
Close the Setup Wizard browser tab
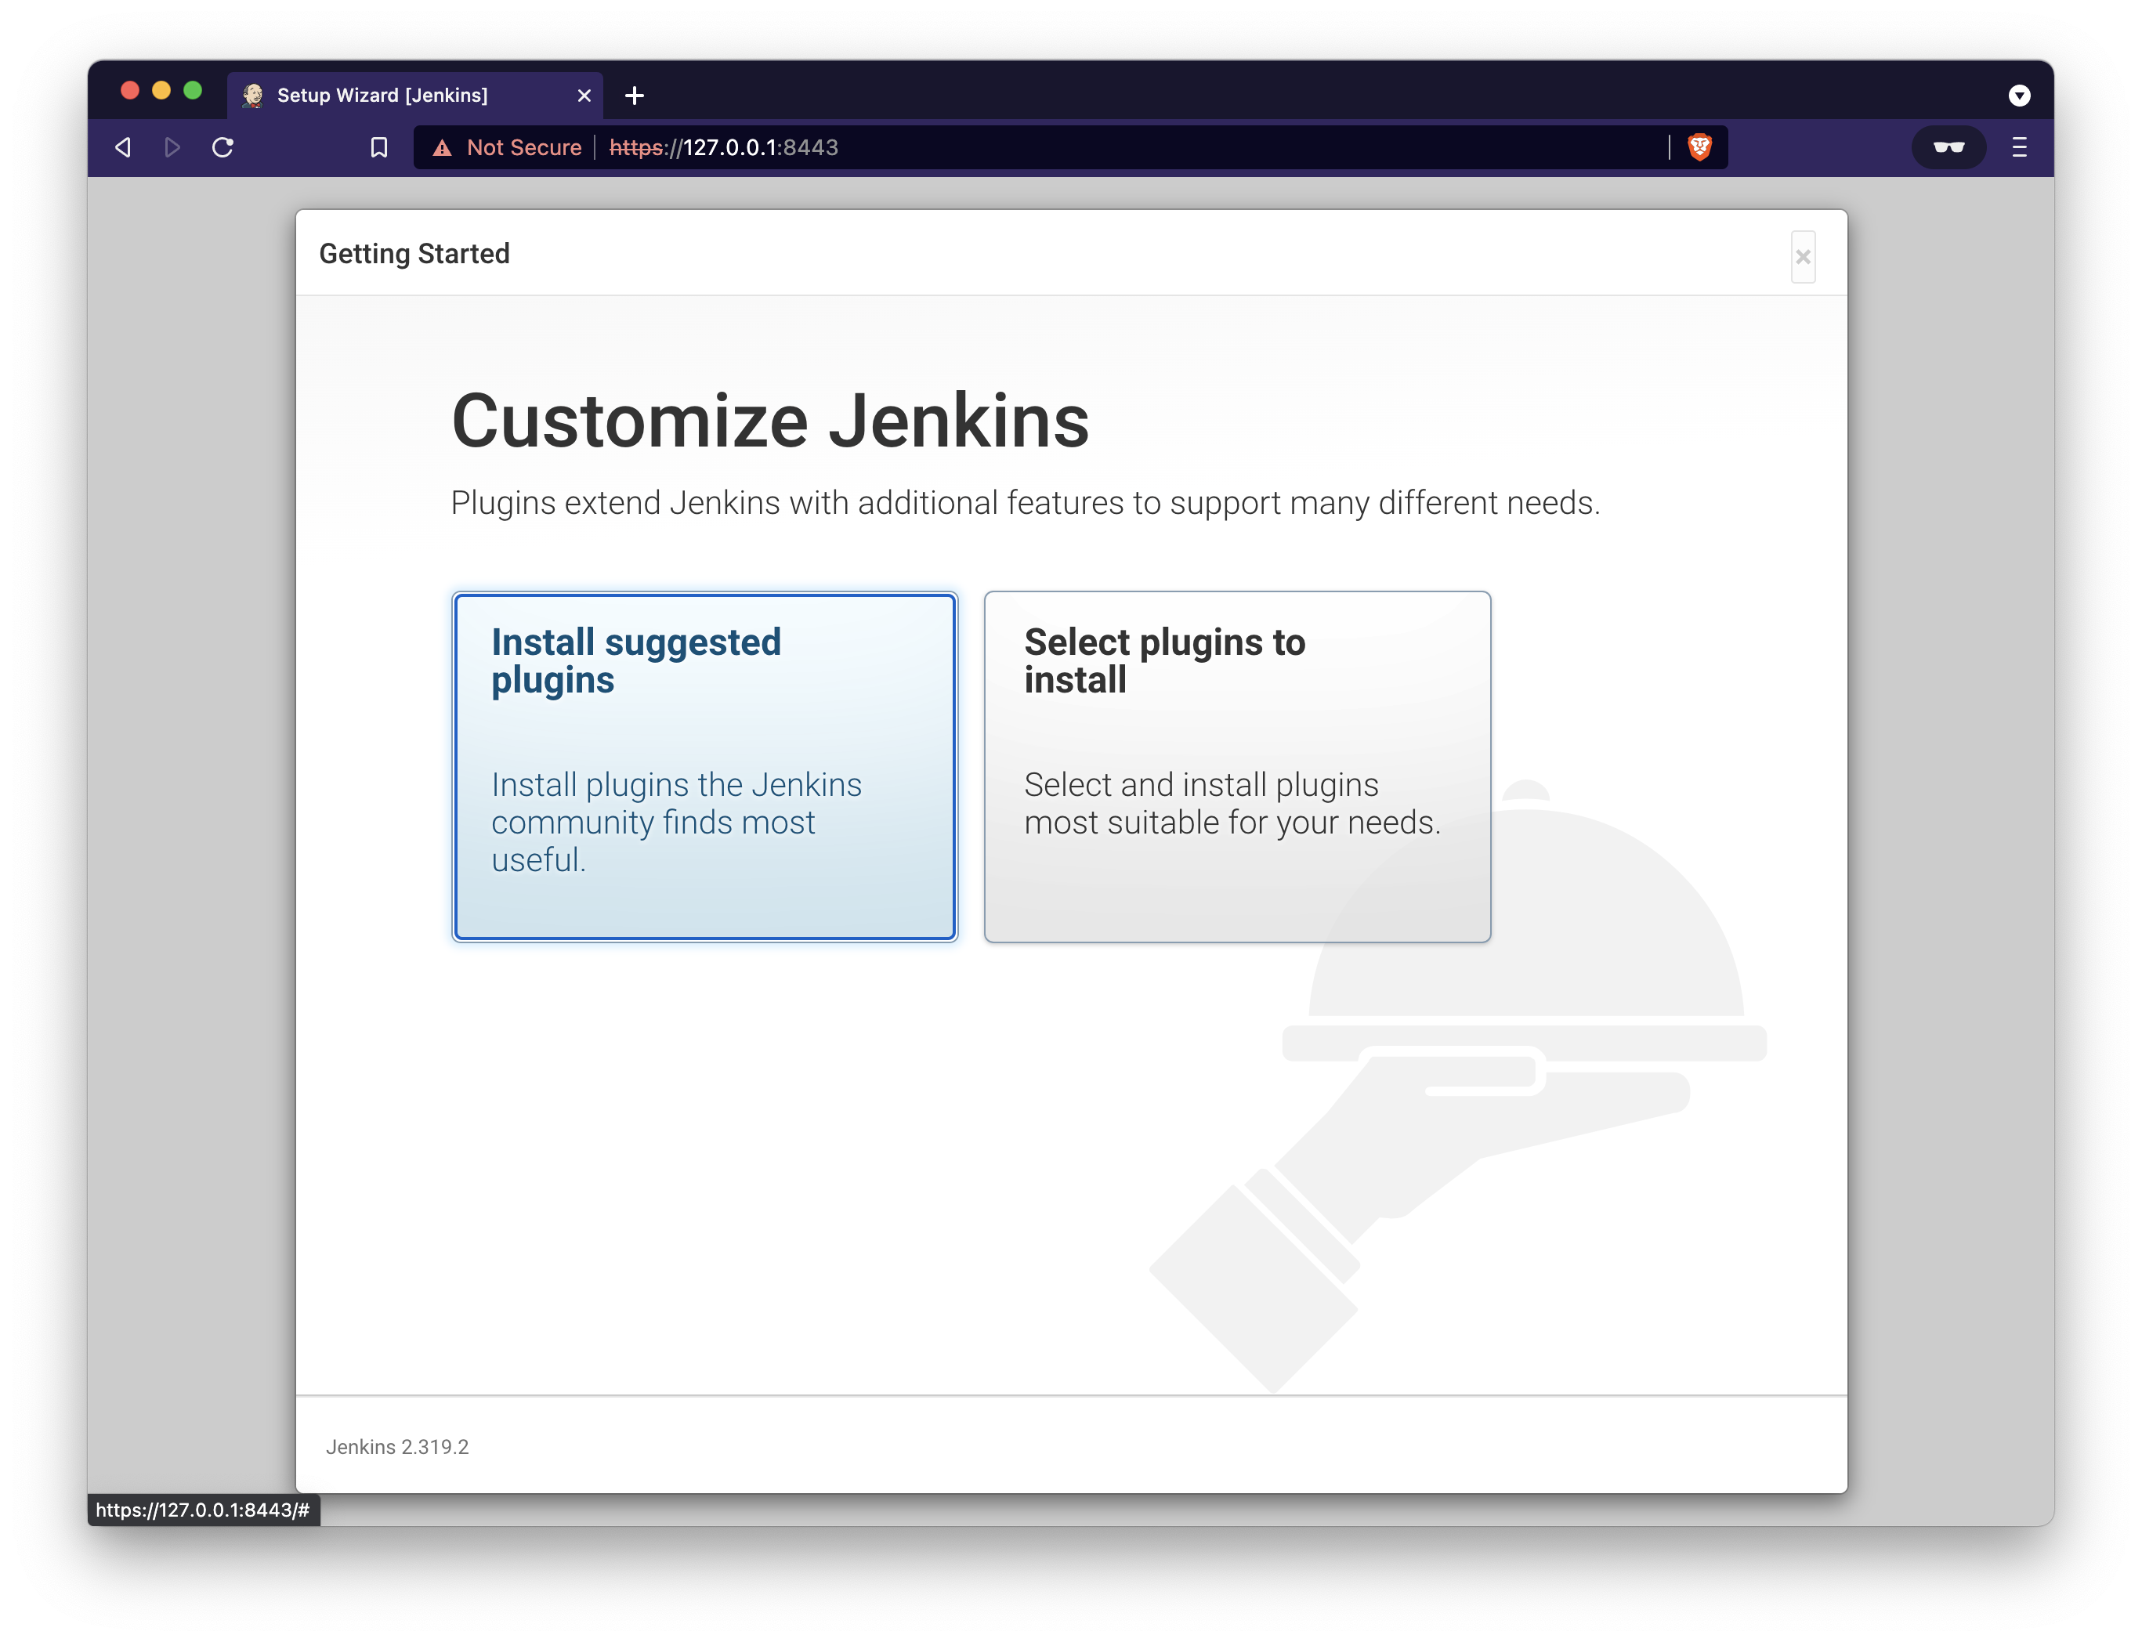pyautogui.click(x=584, y=96)
